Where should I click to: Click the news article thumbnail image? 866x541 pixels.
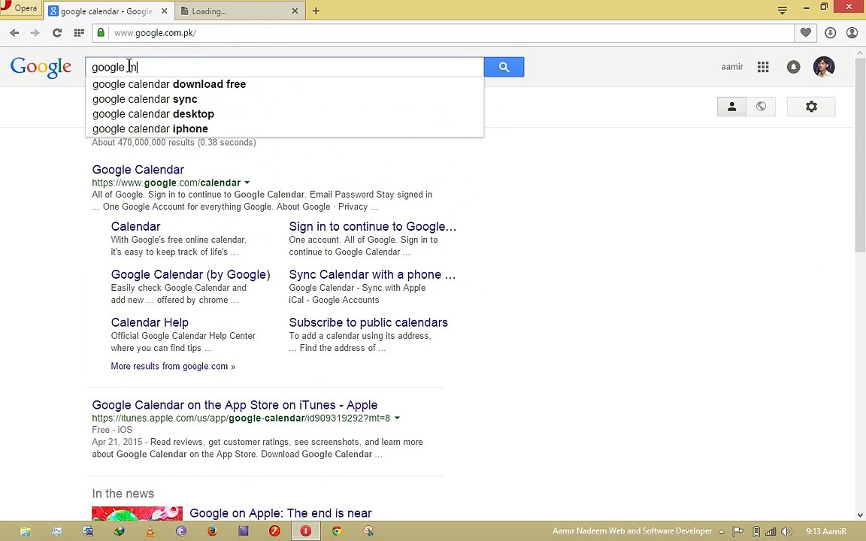coord(137,513)
